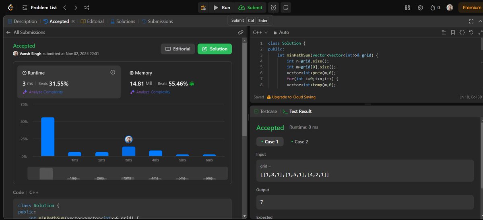Copy submission link with chain icon
The image size is (483, 220).
[x=240, y=32]
